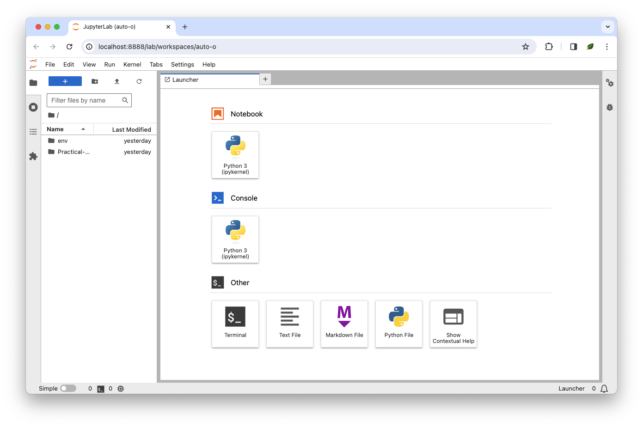Click the green leaf profile icon
The height and width of the screenshot is (428, 643).
[590, 47]
